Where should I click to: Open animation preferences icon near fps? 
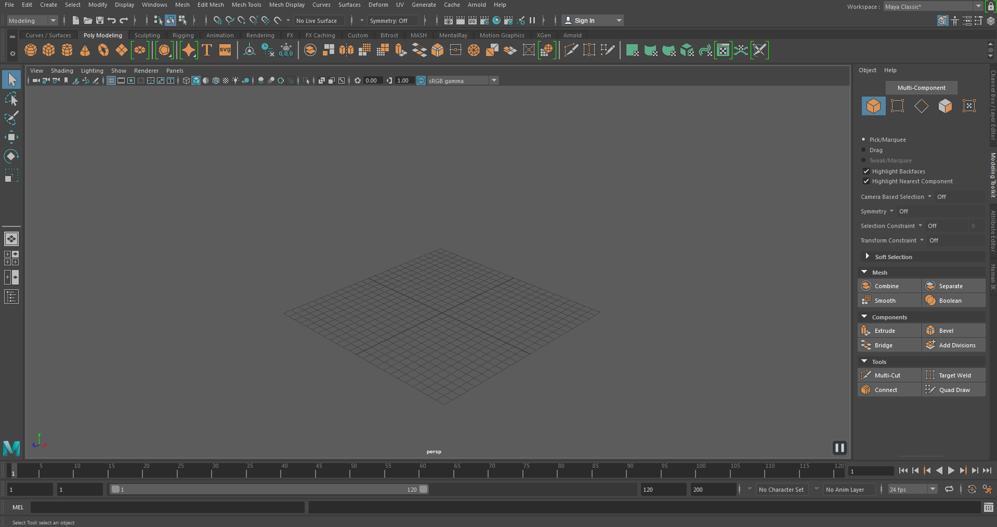pyautogui.click(x=987, y=489)
